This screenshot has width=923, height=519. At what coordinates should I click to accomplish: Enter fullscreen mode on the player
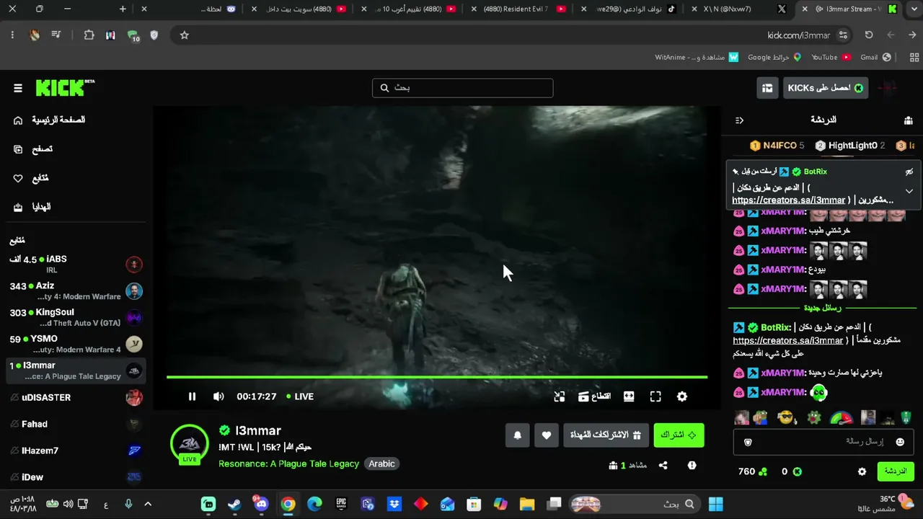pyautogui.click(x=655, y=396)
